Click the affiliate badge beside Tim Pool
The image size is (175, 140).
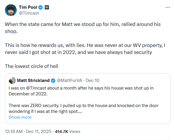point(47,7)
